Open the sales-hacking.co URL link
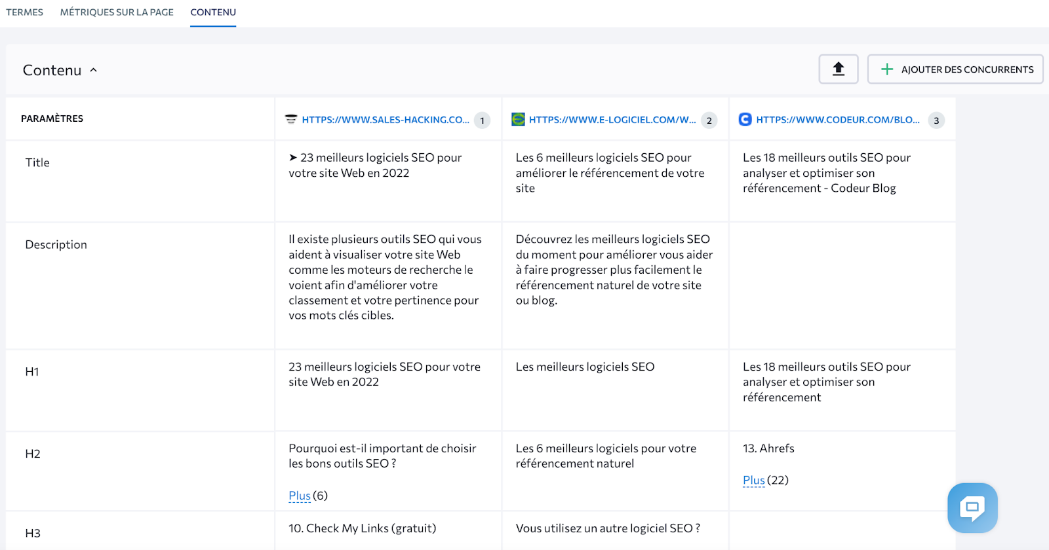Image resolution: width=1049 pixels, height=550 pixels. [386, 120]
